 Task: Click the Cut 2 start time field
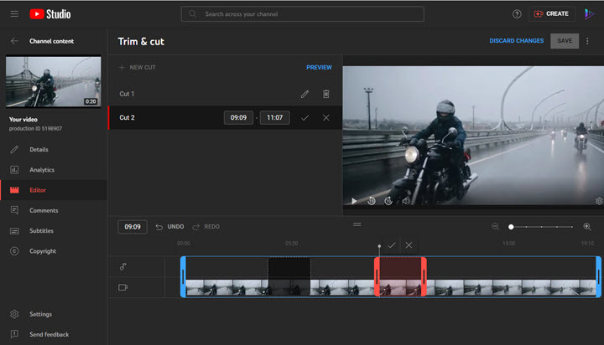tap(237, 118)
